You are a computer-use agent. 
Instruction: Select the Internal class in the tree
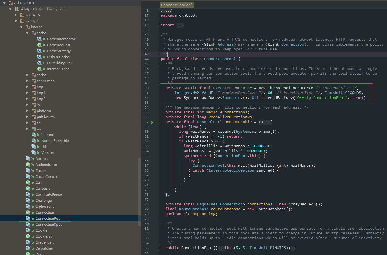47,135
